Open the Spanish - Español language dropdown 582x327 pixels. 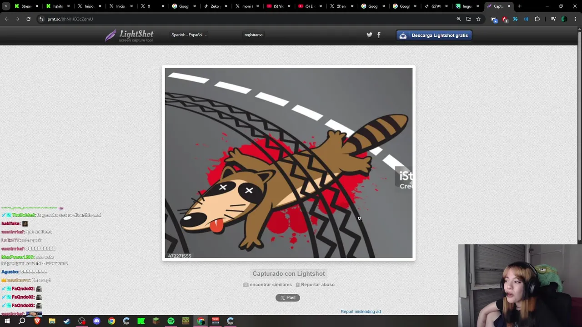(189, 35)
